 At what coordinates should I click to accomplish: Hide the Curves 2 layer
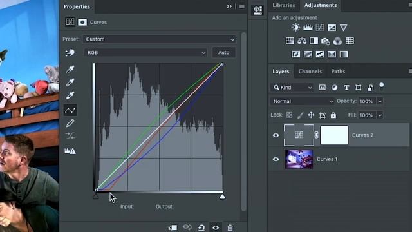(276, 135)
